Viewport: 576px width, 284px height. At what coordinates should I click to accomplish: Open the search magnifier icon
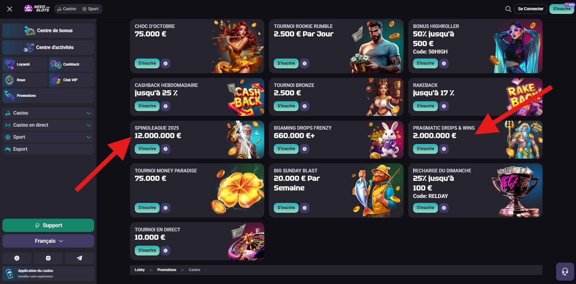point(508,9)
